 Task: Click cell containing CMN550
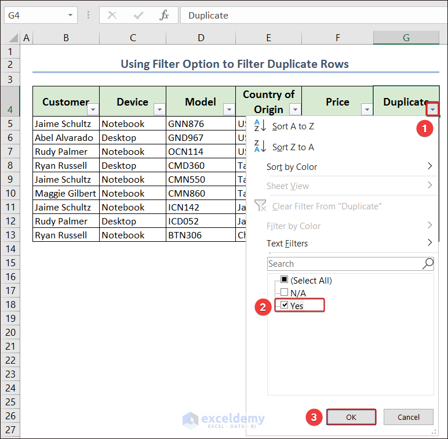pyautogui.click(x=201, y=179)
